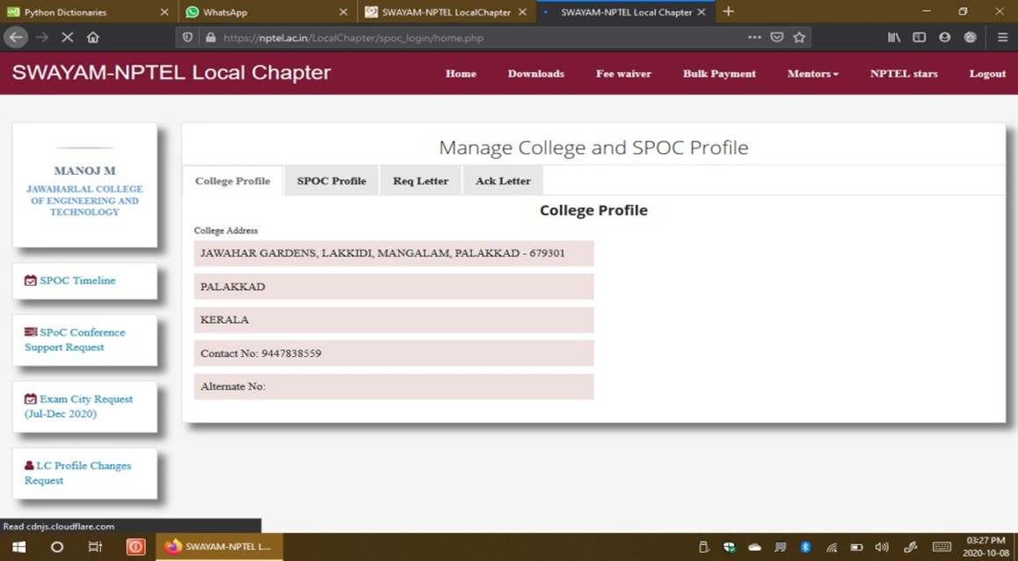Screen dimensions: 1018x561
Task: Open the Windows Start menu
Action: click(18, 547)
